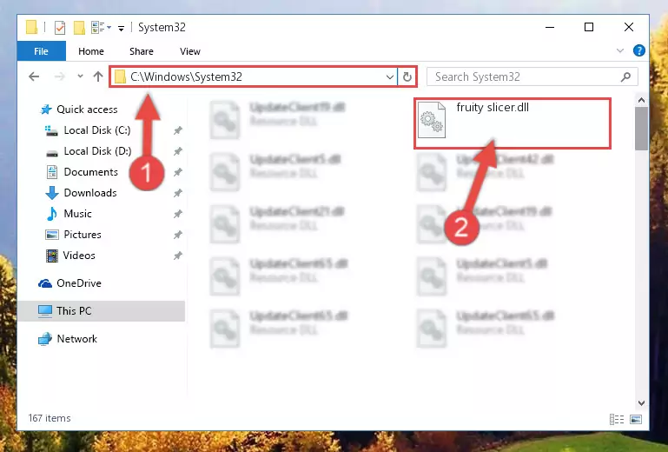Open Downloads from the sidebar
668x452 pixels.
click(90, 193)
